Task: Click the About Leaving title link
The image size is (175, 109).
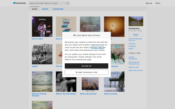Action: (110, 94)
